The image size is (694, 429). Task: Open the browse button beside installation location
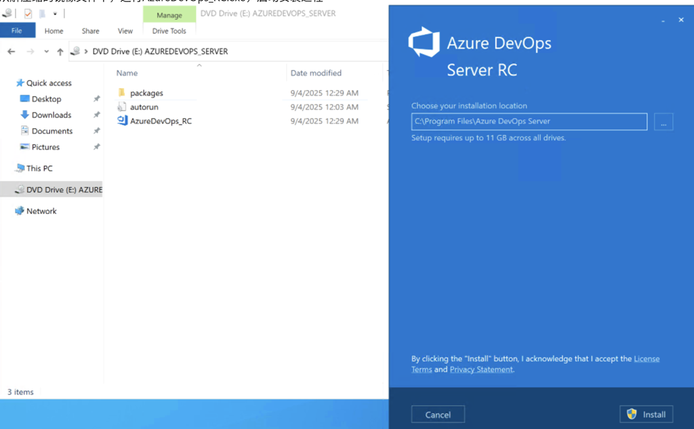pos(664,122)
